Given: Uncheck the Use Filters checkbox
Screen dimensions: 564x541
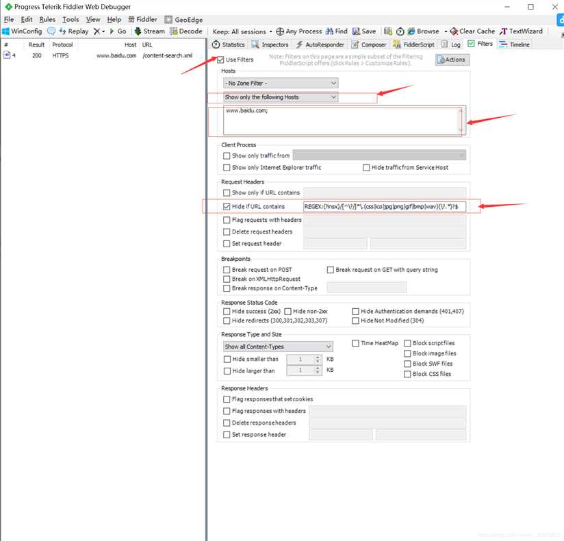Looking at the screenshot, I should coord(221,60).
